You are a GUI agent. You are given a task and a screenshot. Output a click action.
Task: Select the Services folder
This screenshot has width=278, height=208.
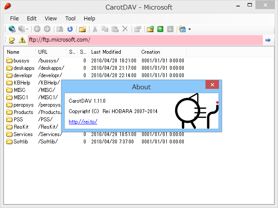point(20,134)
